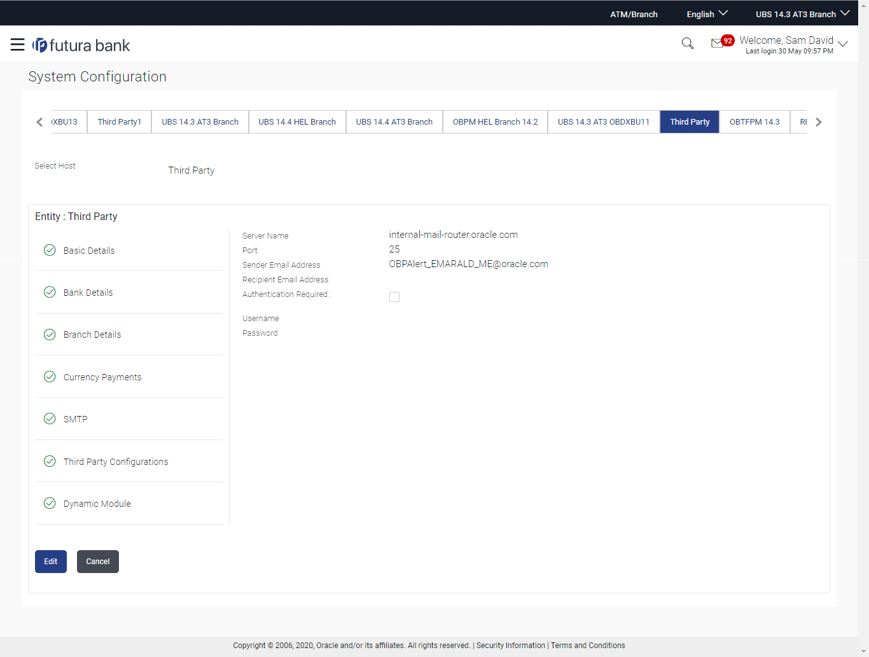
Task: Open the Terms and Conditions link
Action: tap(588, 646)
